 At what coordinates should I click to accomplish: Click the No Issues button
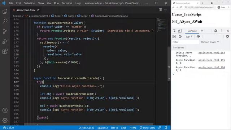tap(179, 47)
